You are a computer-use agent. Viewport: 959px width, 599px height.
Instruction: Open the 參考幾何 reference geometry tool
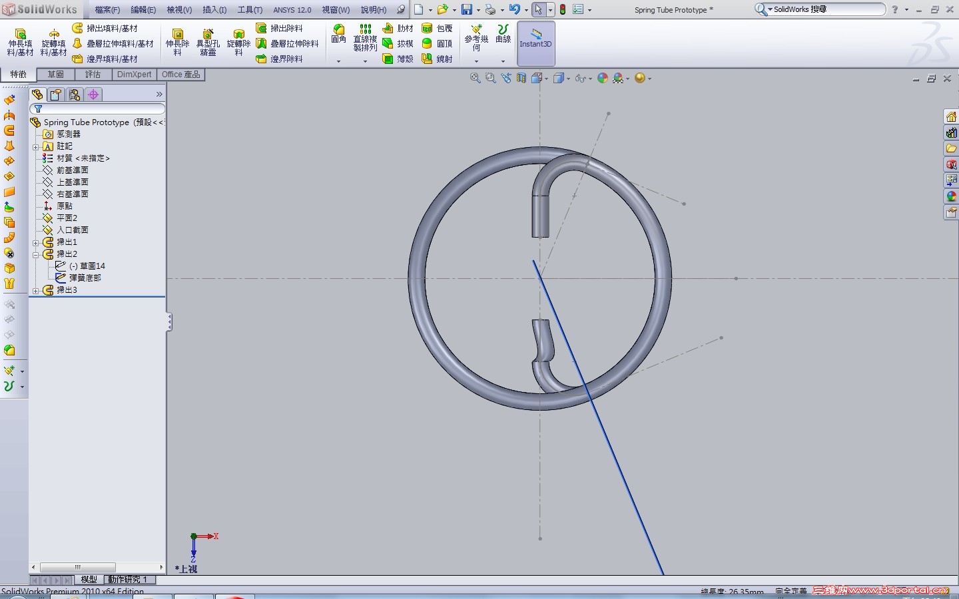[476, 38]
